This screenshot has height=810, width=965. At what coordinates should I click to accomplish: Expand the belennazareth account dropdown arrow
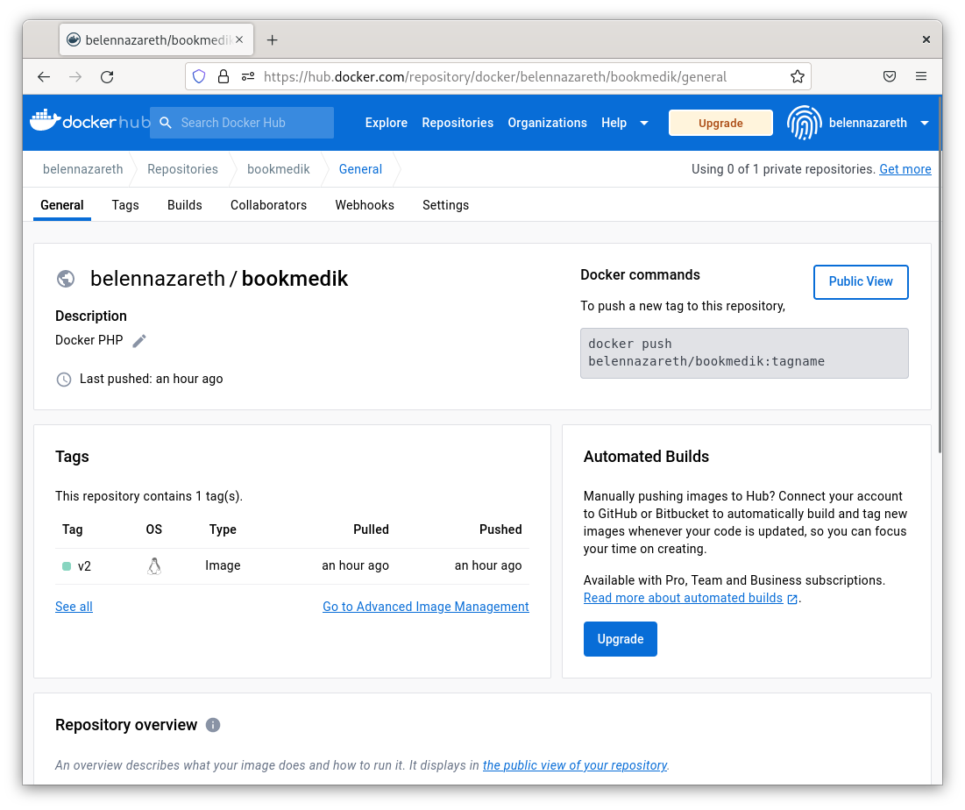[x=925, y=123]
